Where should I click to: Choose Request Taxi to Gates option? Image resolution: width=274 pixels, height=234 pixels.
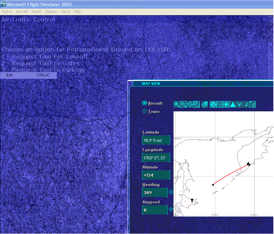[41, 63]
